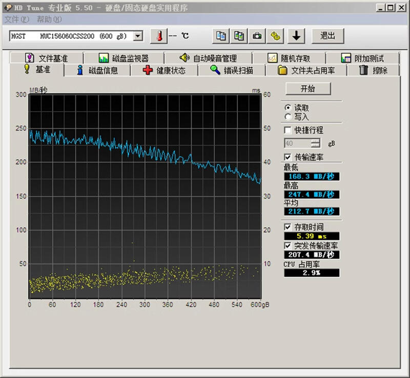Switch to the 附加测试 tab
The image size is (410, 378).
[x=363, y=58]
